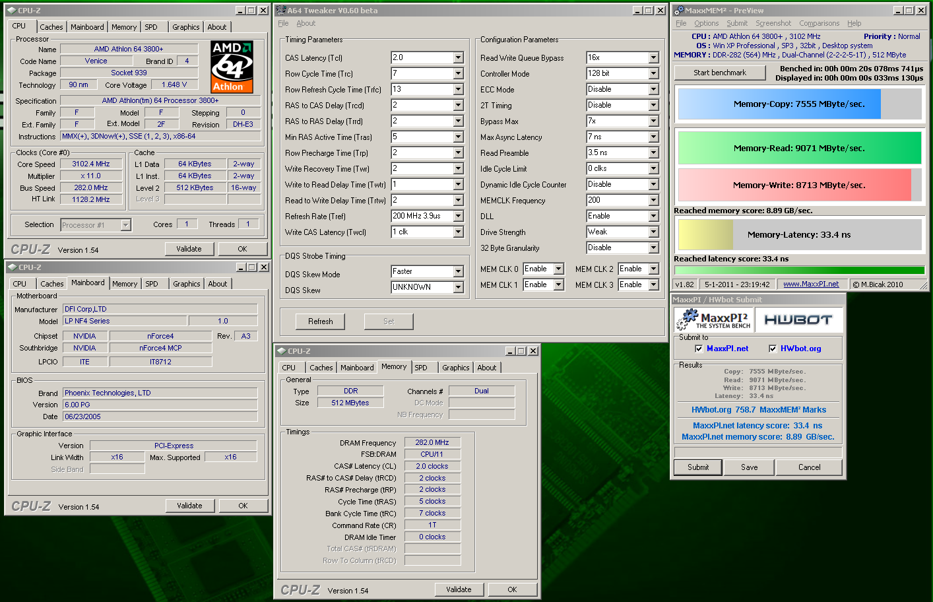
Task: Click the Set button in A64 Tweaker
Action: pyautogui.click(x=389, y=321)
